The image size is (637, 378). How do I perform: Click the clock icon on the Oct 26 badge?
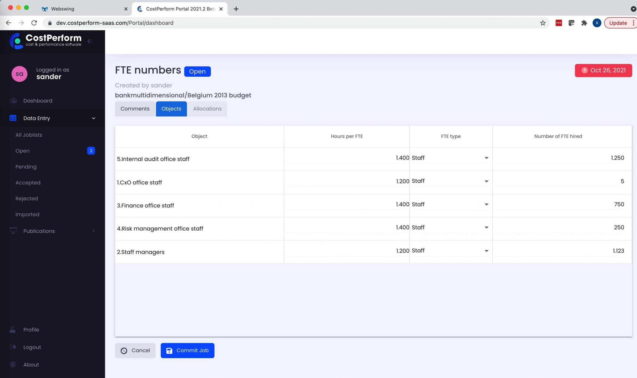pos(585,71)
